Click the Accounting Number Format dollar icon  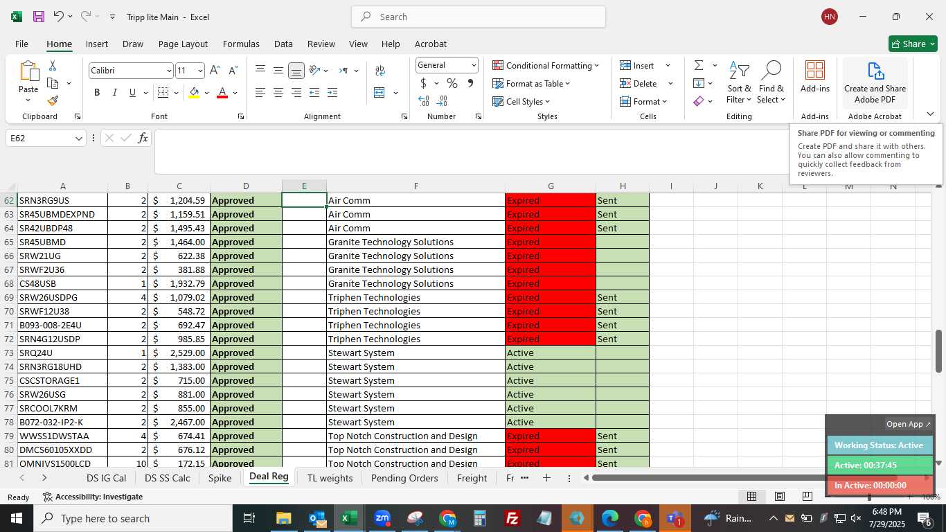(423, 84)
